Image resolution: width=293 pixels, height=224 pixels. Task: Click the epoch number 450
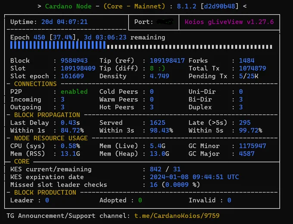coord(39,37)
